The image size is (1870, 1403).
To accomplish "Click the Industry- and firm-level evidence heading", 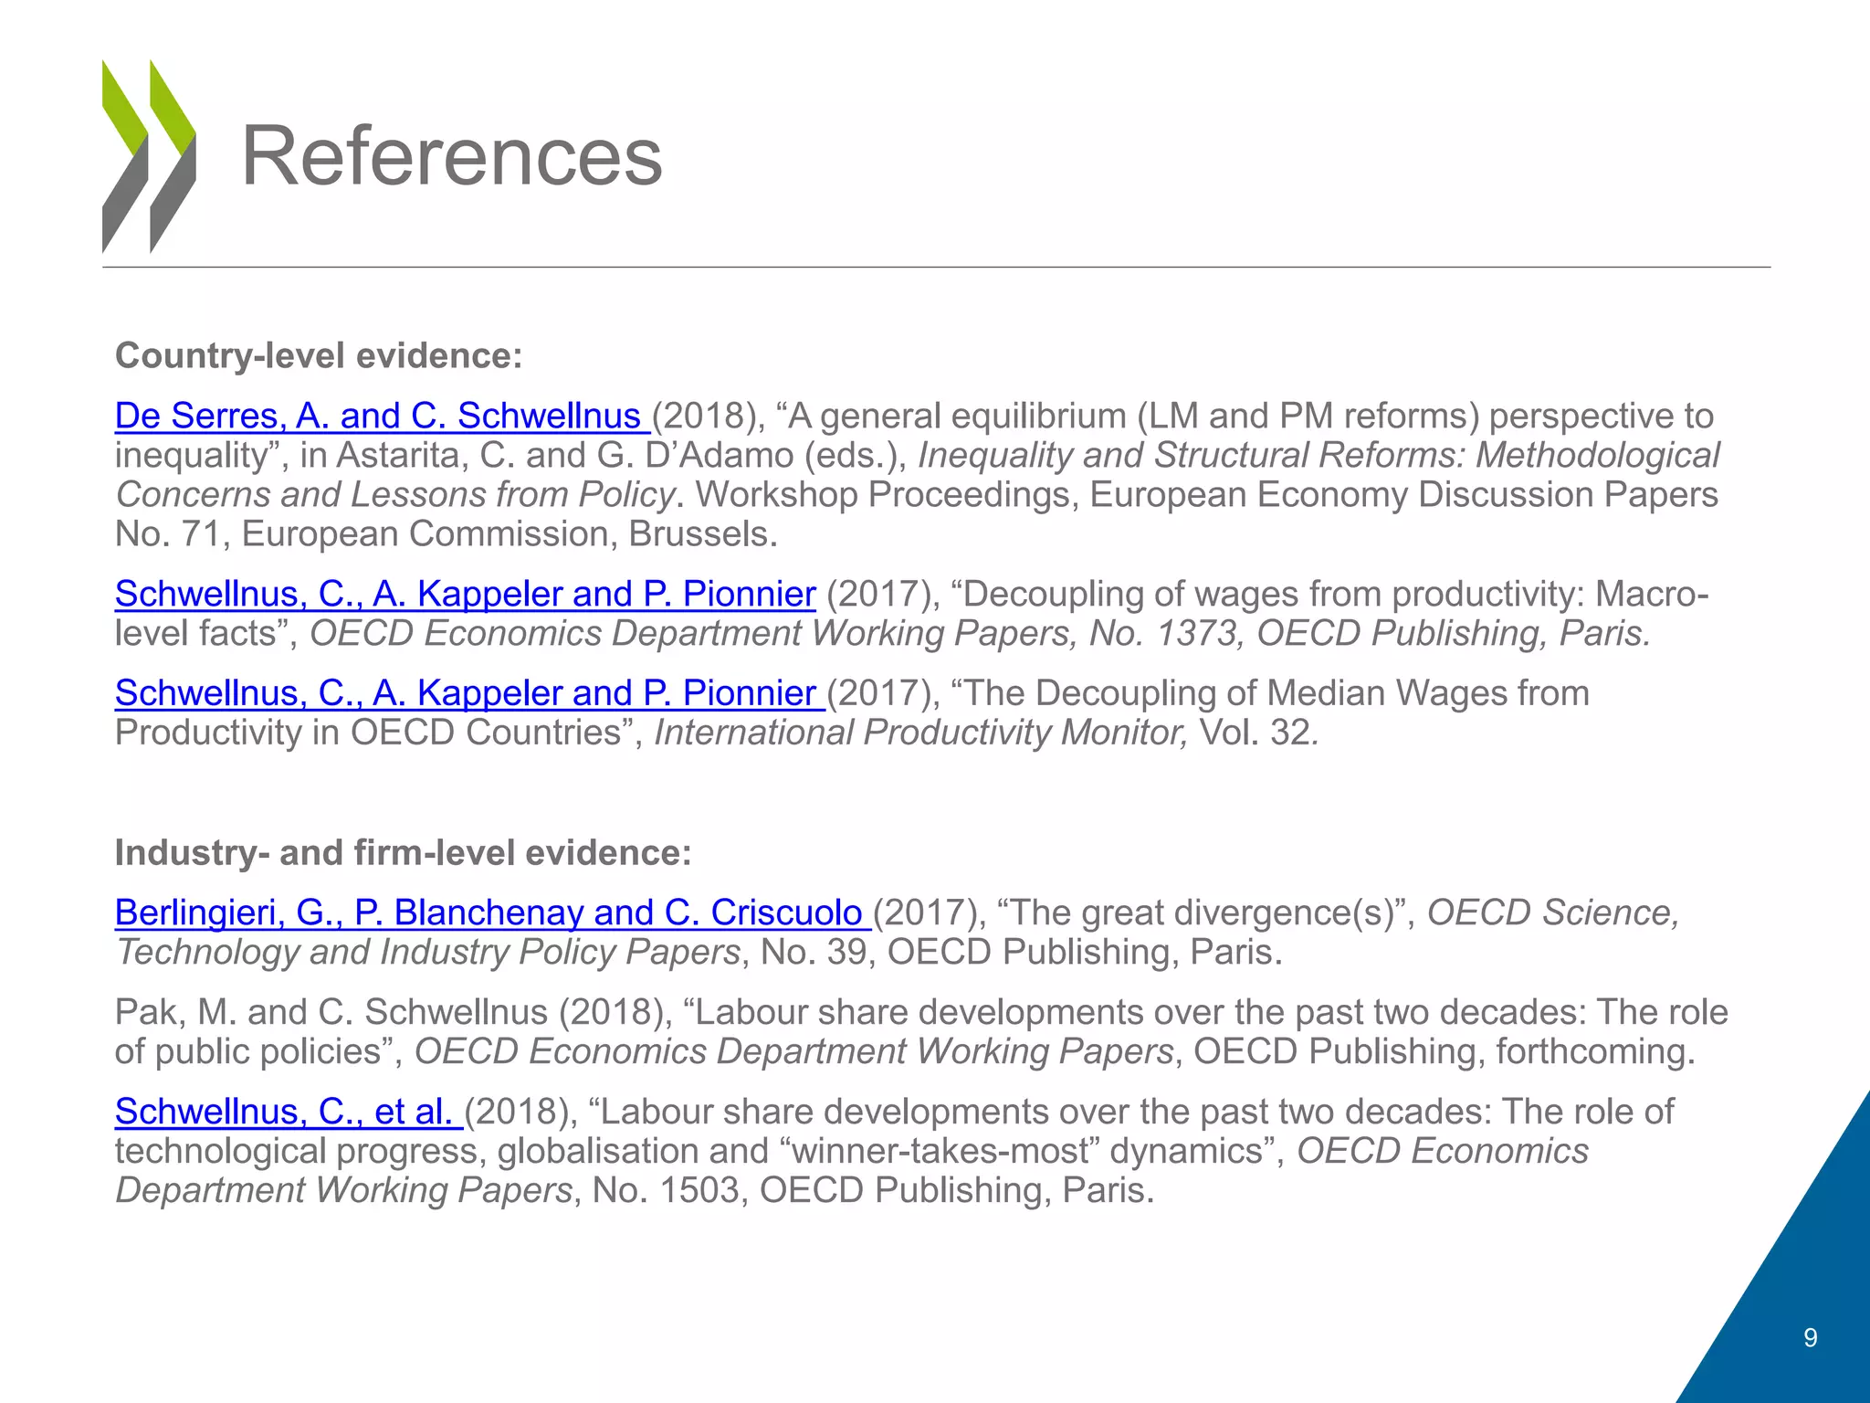I will [403, 852].
